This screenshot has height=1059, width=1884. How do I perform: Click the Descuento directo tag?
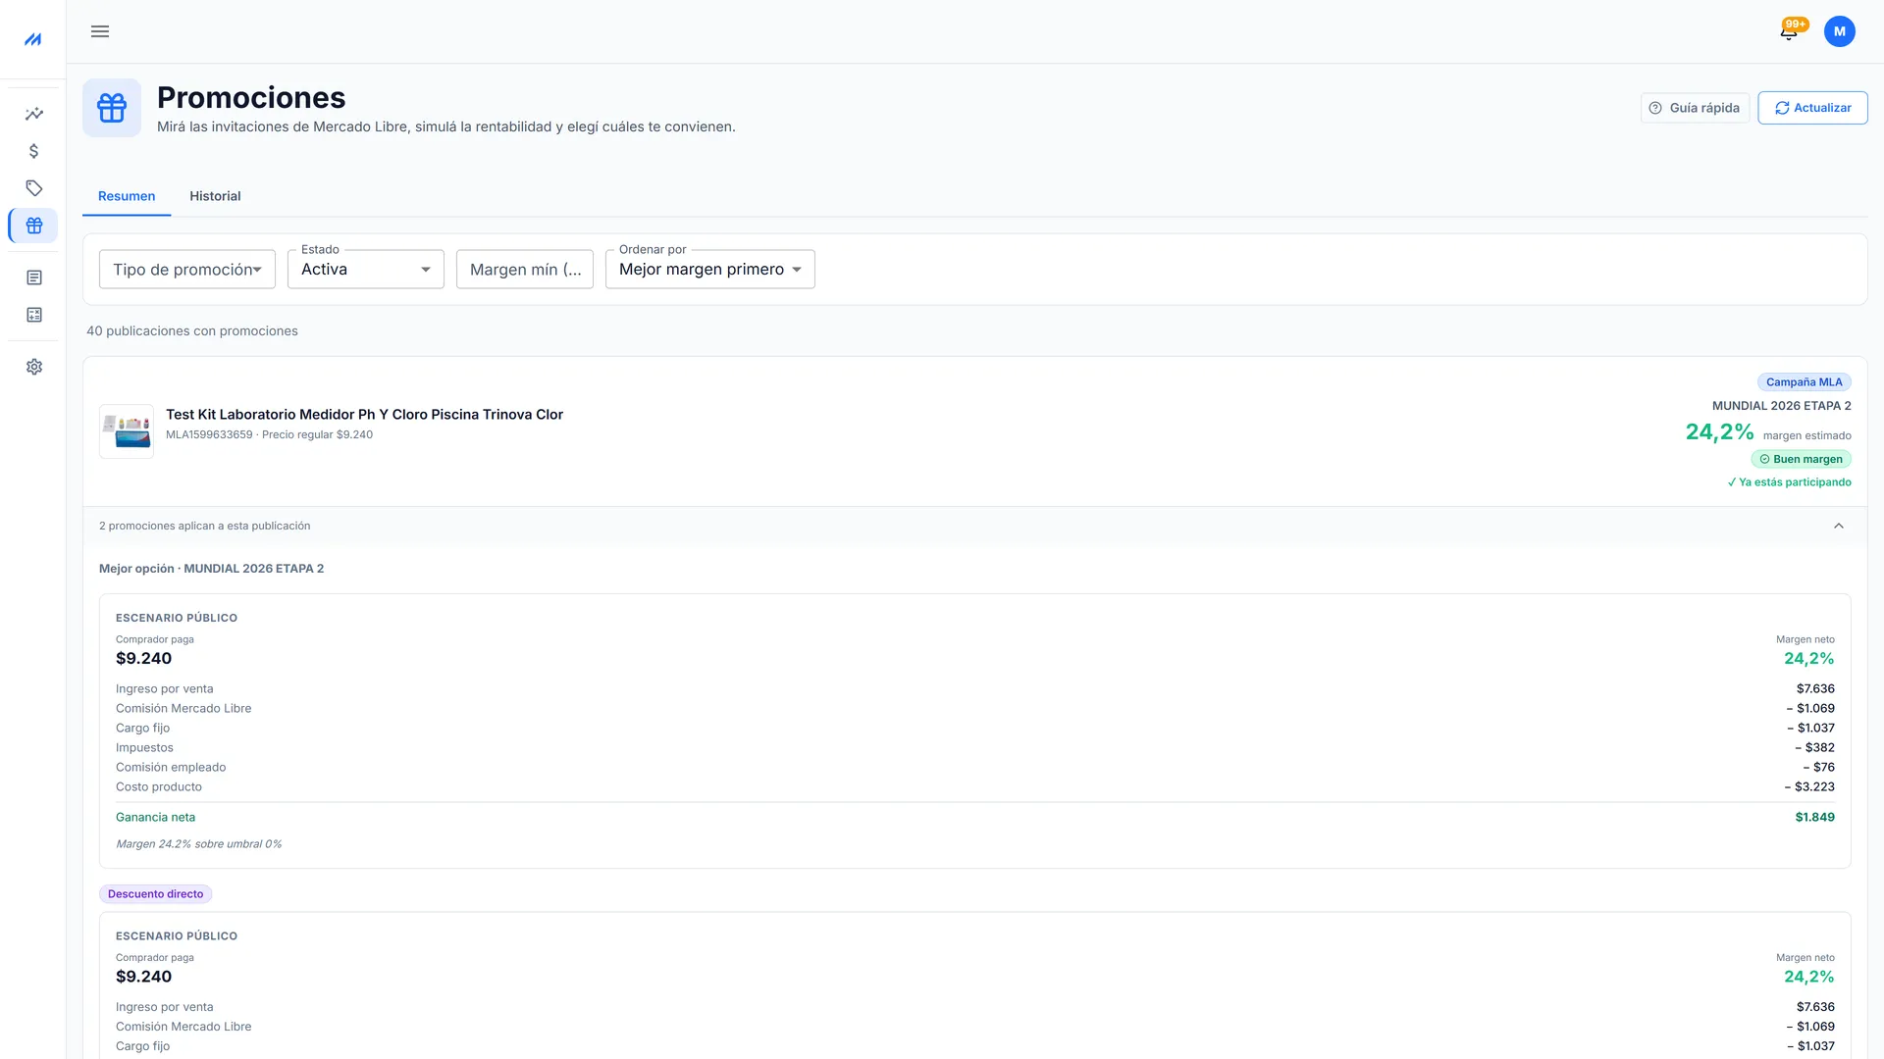click(x=156, y=894)
